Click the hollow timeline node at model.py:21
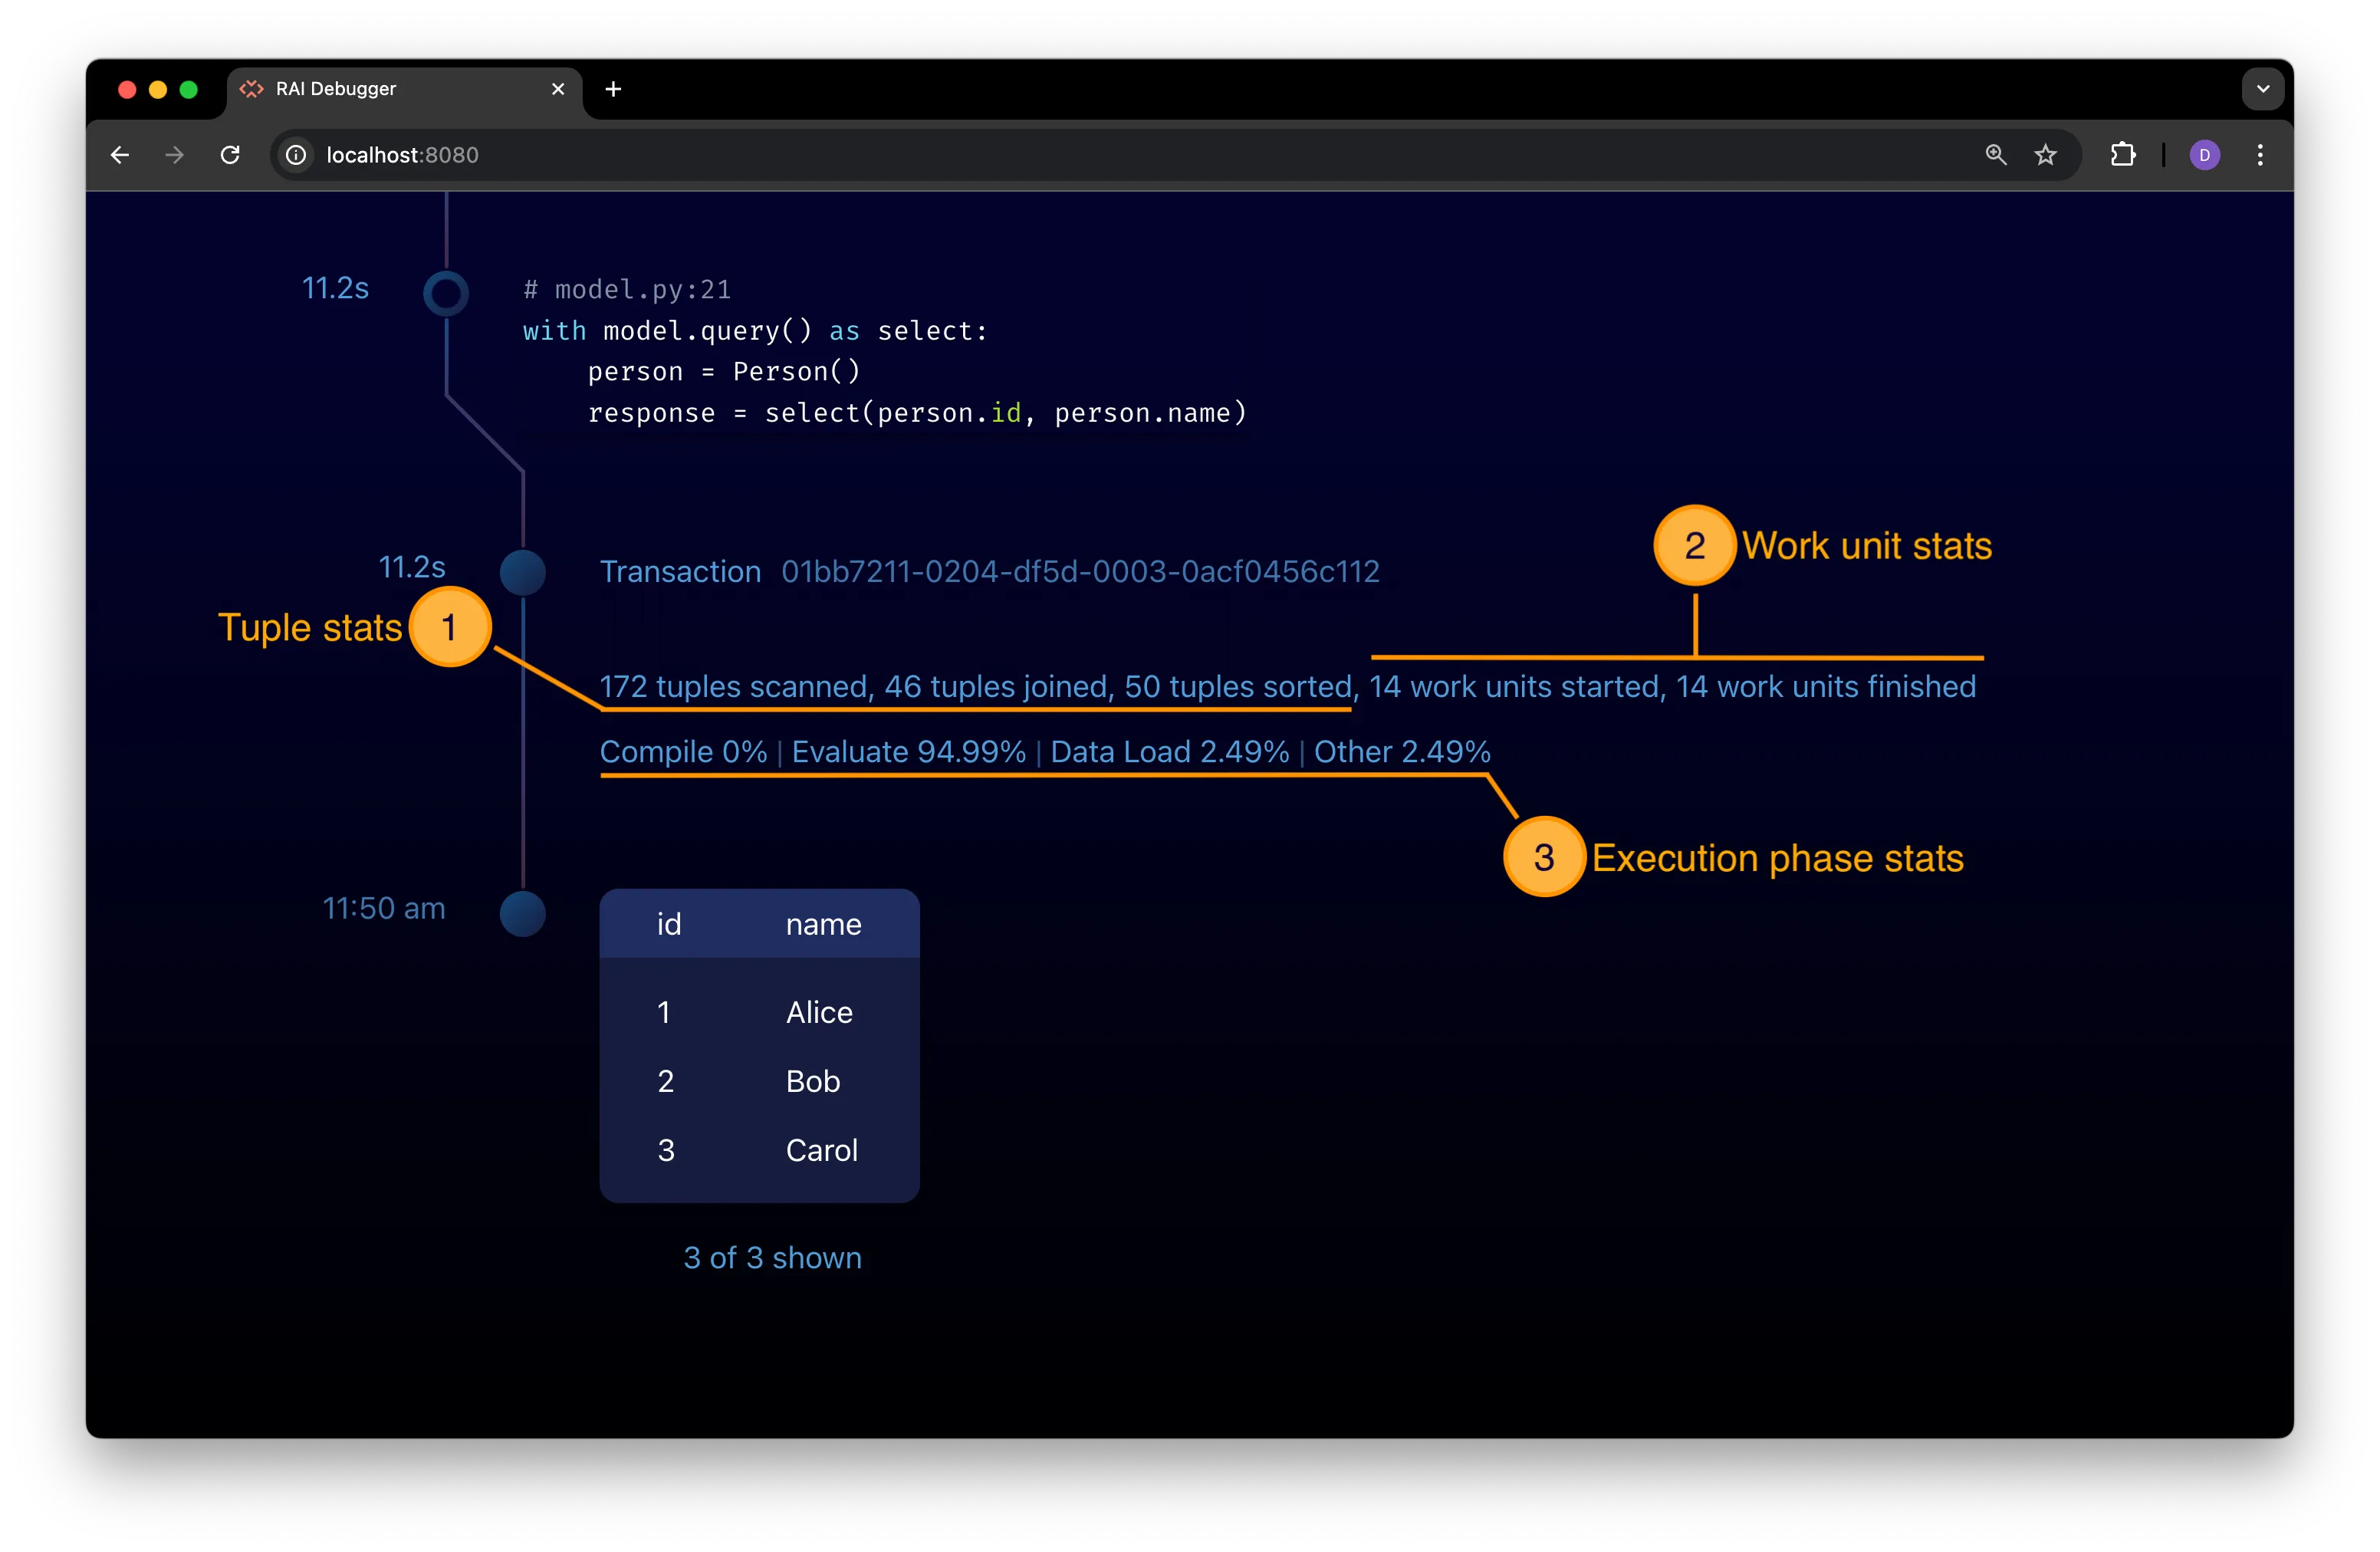 [x=446, y=293]
